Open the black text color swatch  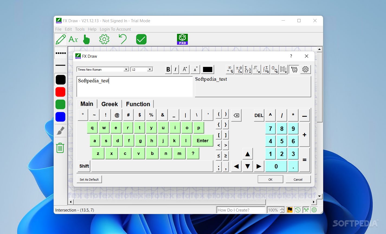[x=208, y=70]
